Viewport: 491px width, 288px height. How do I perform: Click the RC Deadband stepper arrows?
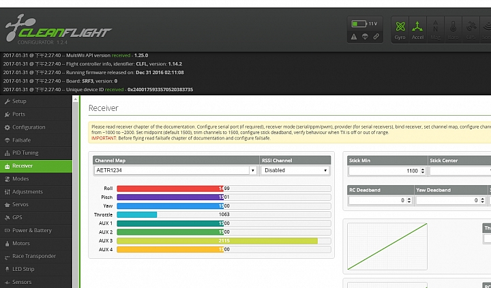coord(409,200)
